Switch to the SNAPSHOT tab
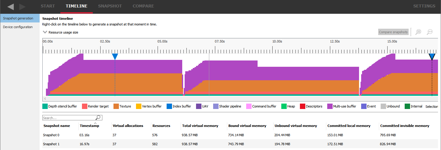 click(110, 6)
